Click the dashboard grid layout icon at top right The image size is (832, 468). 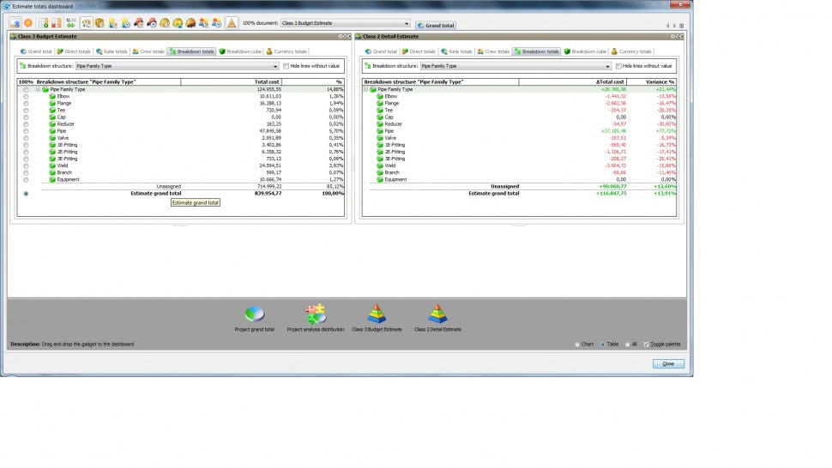coord(682,26)
